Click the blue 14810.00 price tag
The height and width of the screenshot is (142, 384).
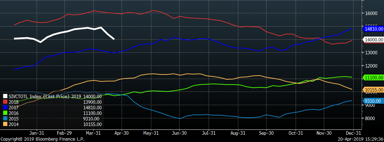click(x=374, y=29)
